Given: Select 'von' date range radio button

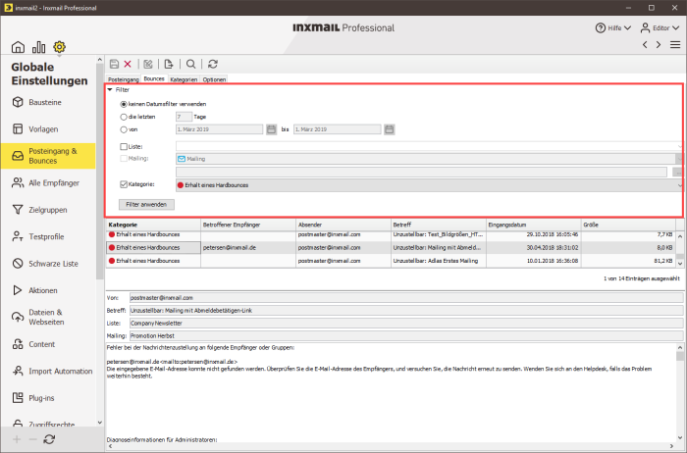Looking at the screenshot, I should pyautogui.click(x=124, y=129).
